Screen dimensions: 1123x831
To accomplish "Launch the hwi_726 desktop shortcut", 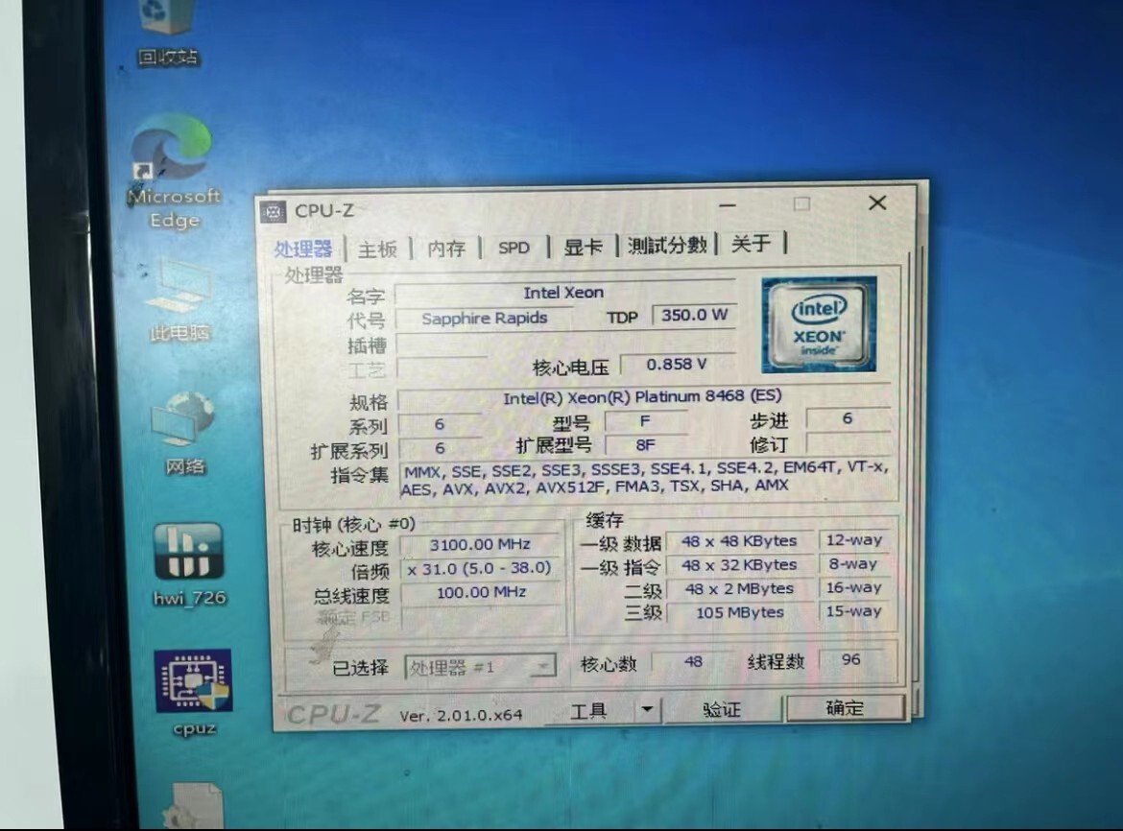I will [x=189, y=565].
